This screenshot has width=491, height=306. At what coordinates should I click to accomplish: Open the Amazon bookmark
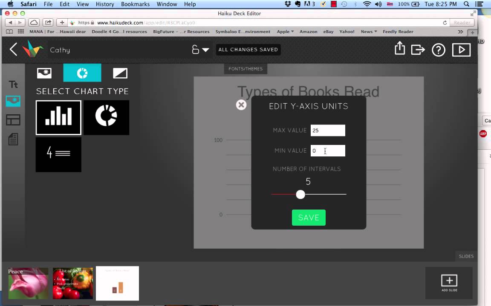pyautogui.click(x=309, y=31)
